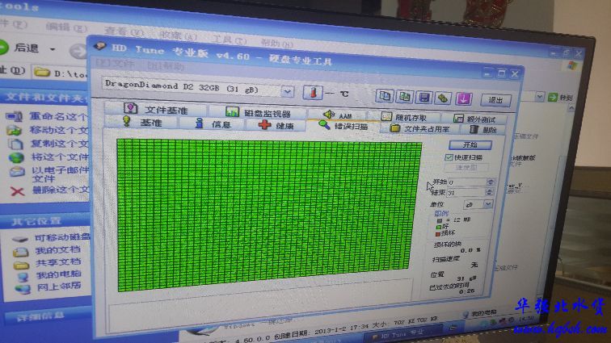Switch to the 随机存取 tab
This screenshot has width=611, height=343.
(404, 117)
